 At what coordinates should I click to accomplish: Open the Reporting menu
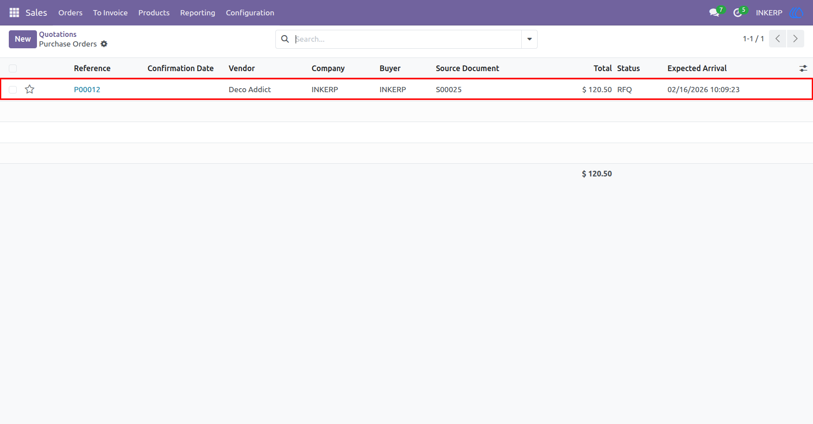pos(198,13)
